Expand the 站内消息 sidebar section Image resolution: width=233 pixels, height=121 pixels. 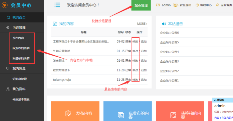(x=22, y=68)
